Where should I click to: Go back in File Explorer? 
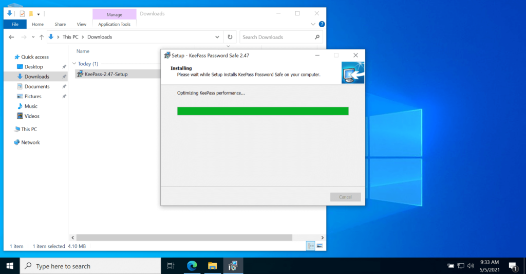tap(11, 37)
